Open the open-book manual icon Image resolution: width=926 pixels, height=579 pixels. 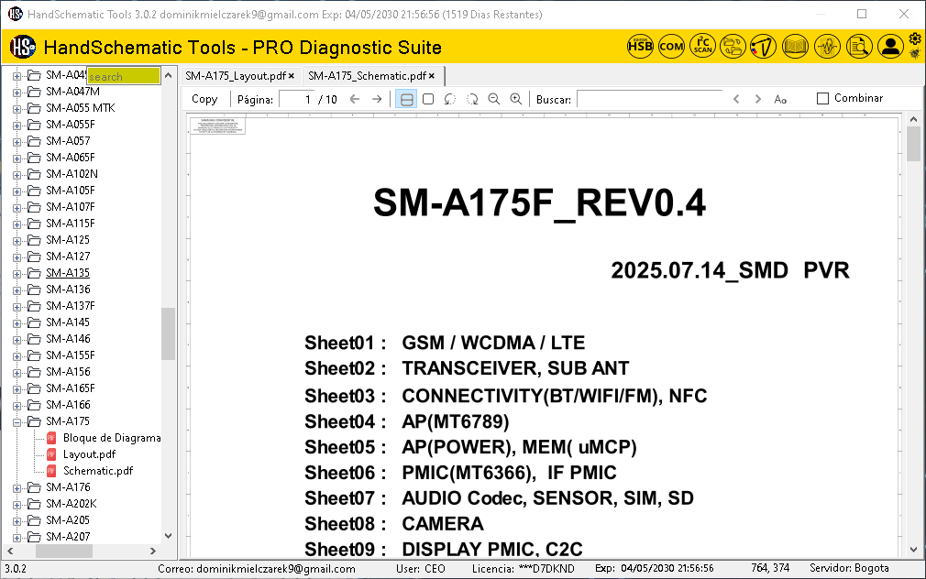tap(795, 46)
